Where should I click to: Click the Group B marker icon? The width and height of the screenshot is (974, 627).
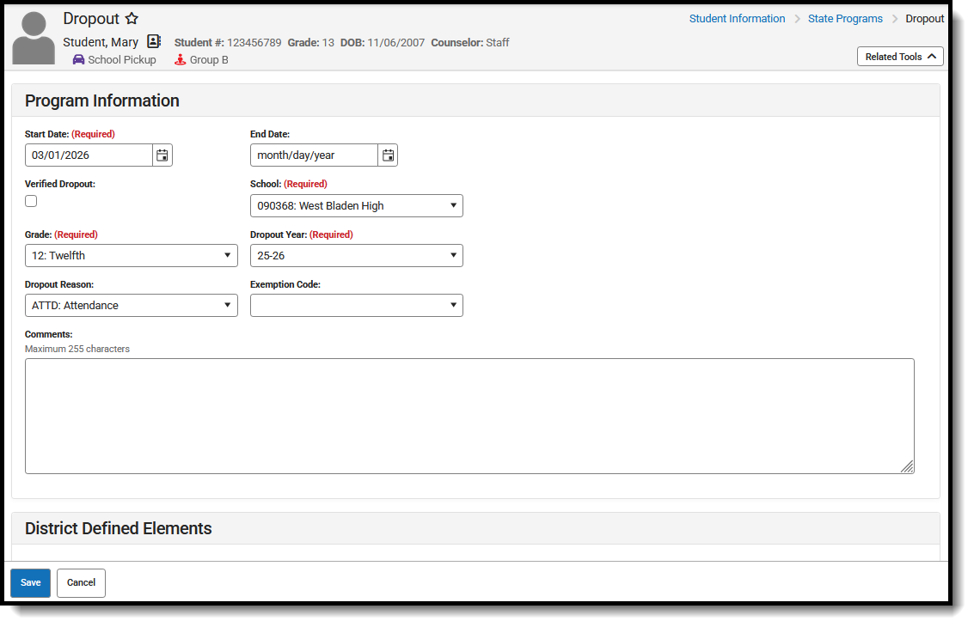tap(180, 59)
